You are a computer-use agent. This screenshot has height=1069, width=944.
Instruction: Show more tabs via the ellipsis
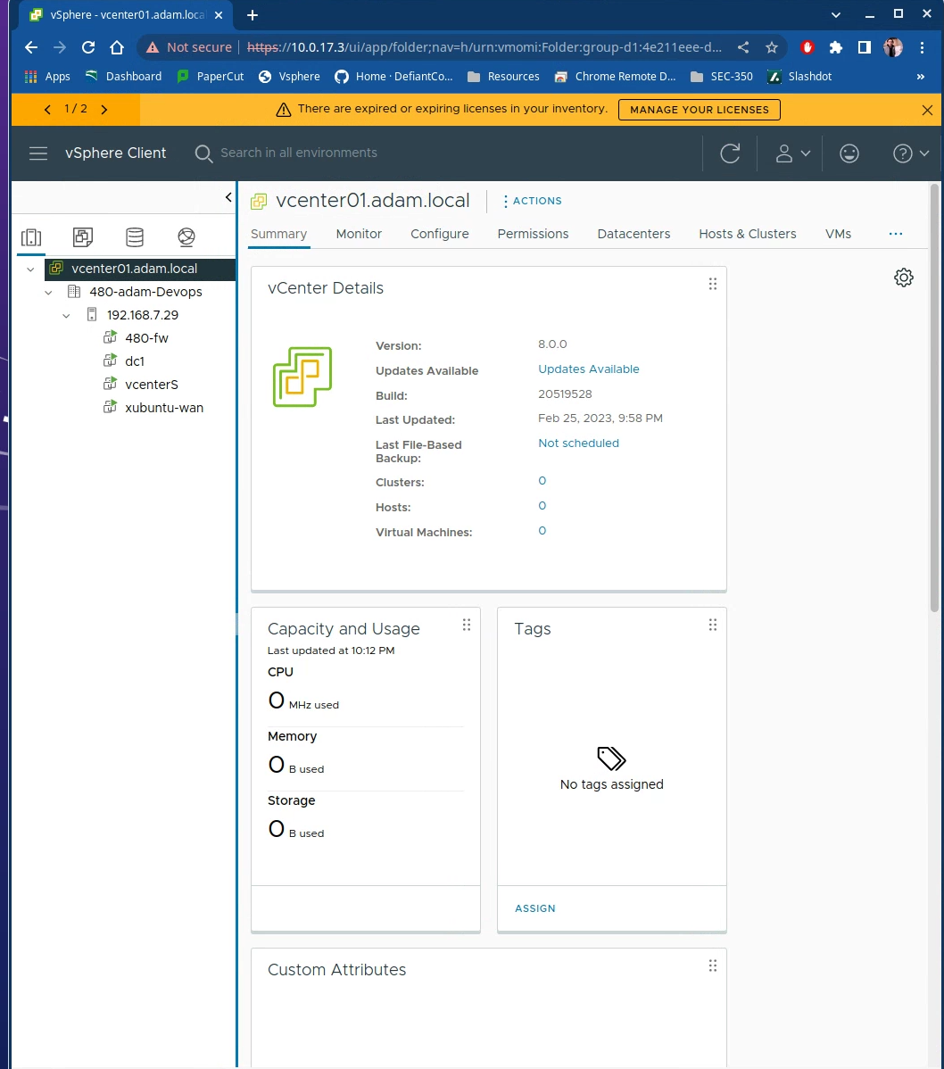(896, 234)
